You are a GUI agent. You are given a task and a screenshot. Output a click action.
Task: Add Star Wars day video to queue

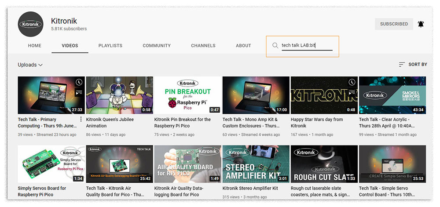click(x=352, y=93)
